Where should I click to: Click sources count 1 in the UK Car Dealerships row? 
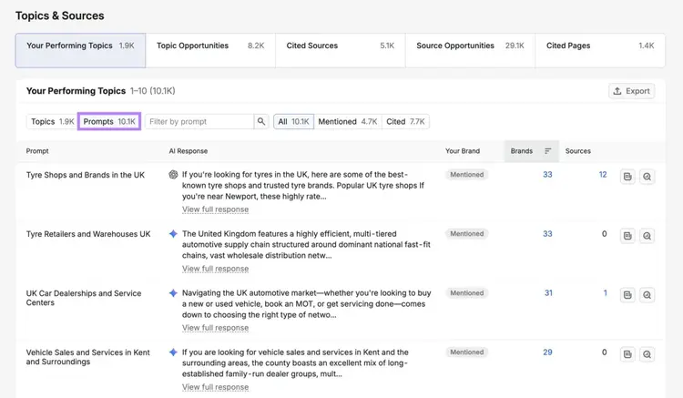pos(605,293)
